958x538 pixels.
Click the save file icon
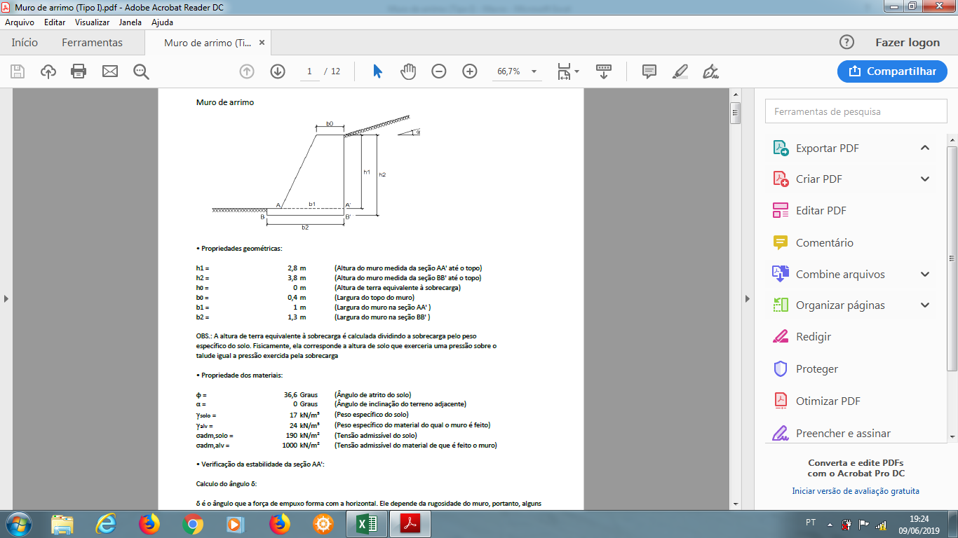(18, 71)
